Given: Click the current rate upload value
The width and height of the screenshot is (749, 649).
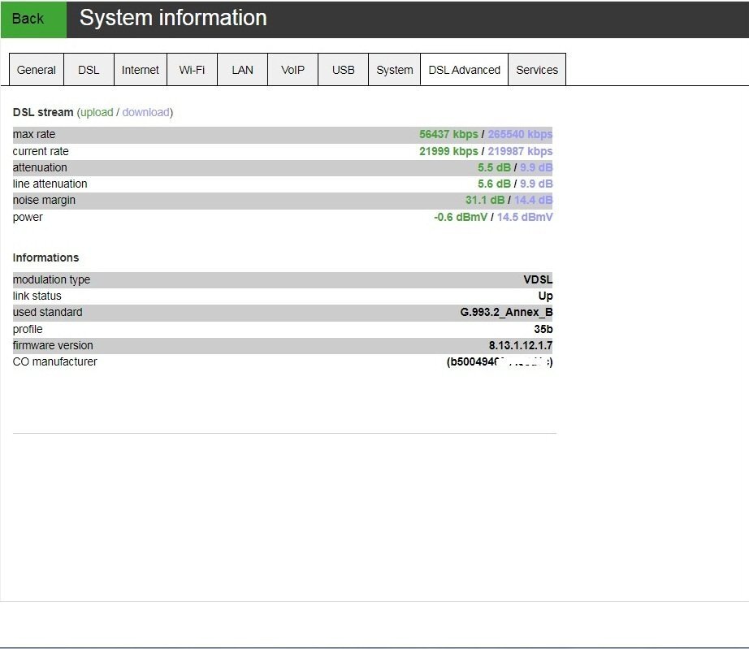Looking at the screenshot, I should pyautogui.click(x=448, y=152).
